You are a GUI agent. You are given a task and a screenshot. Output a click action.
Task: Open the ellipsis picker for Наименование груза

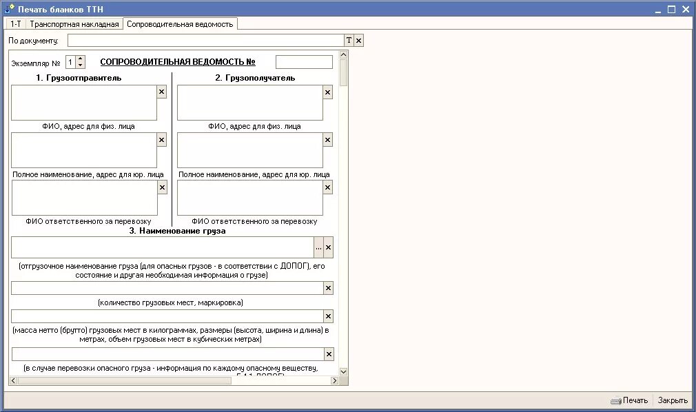(x=318, y=248)
